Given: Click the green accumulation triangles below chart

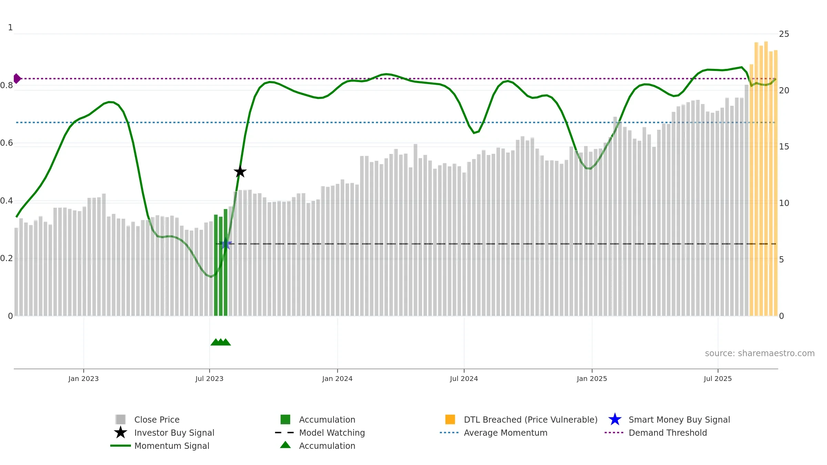Looking at the screenshot, I should [x=221, y=342].
